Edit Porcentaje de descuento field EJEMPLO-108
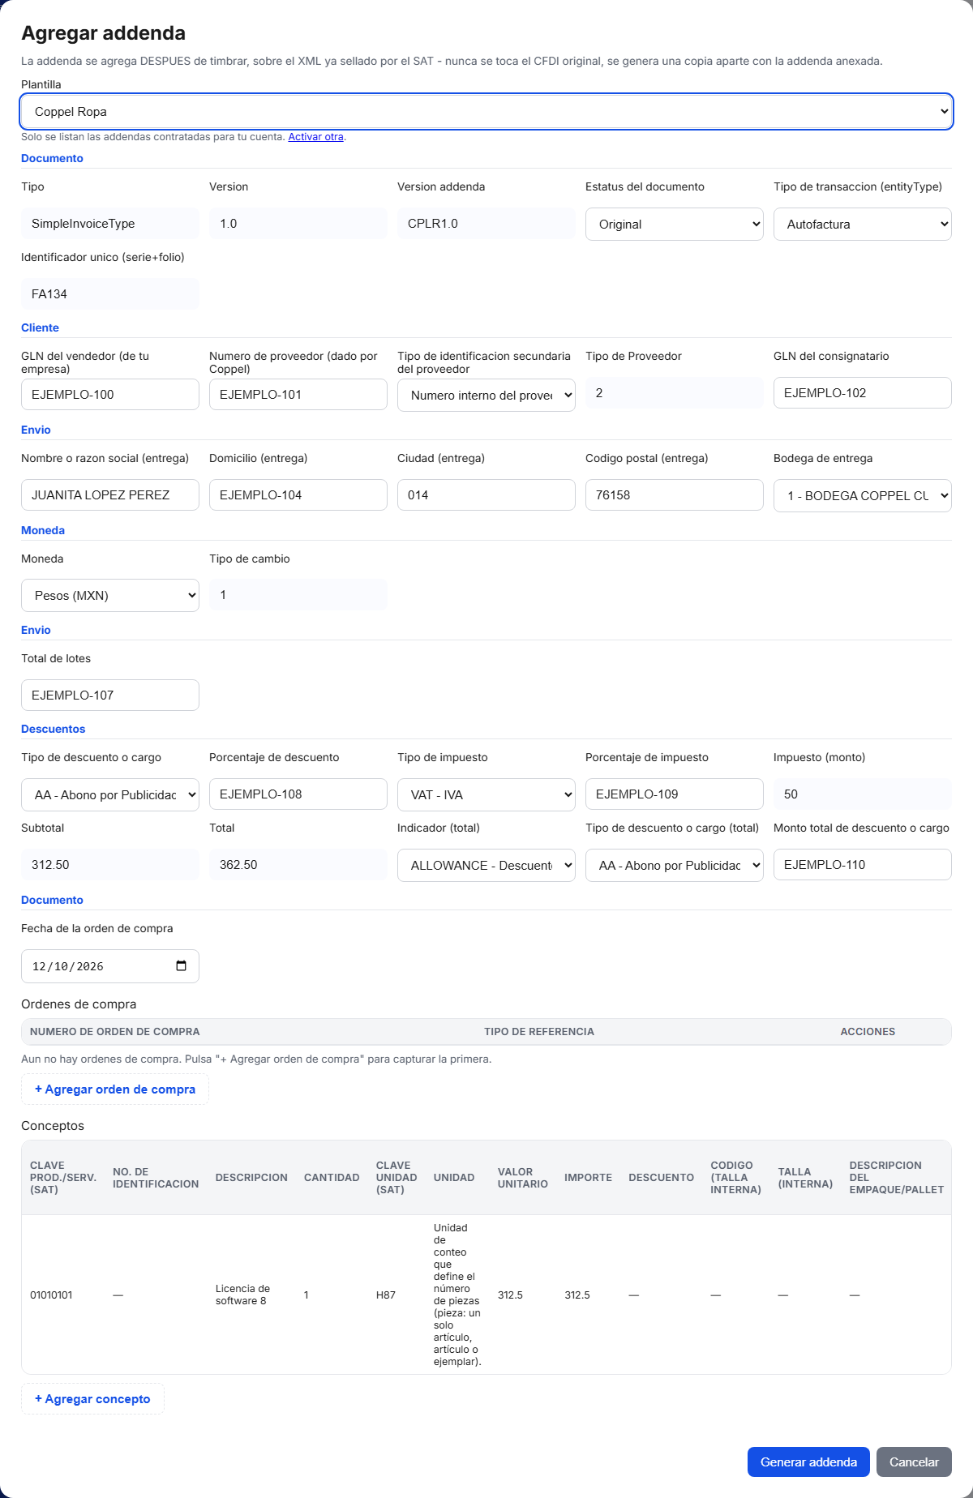Image resolution: width=973 pixels, height=1498 pixels. [298, 794]
